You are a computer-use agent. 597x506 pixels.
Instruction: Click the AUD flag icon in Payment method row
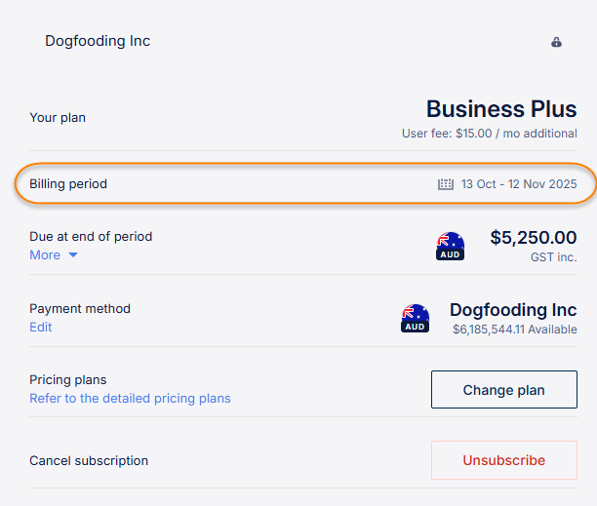(x=415, y=318)
